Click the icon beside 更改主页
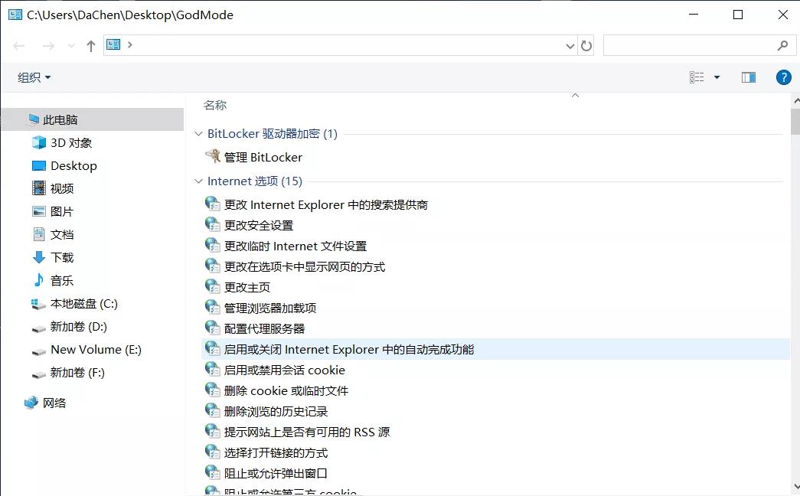The height and width of the screenshot is (496, 800). pos(212,286)
